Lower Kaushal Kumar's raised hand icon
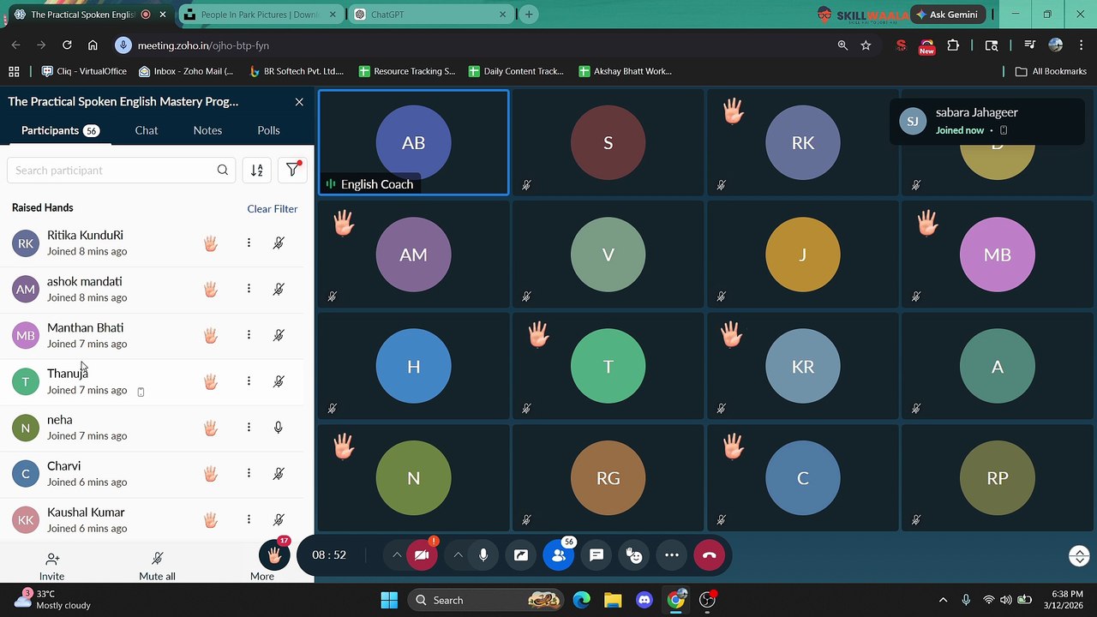Viewport: 1097px width, 617px height. click(x=211, y=519)
